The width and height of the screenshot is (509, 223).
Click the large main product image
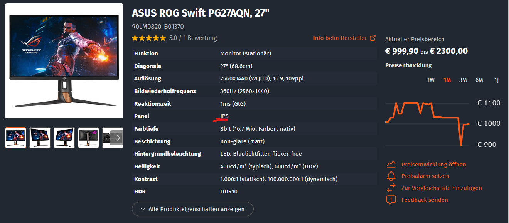tap(64, 61)
